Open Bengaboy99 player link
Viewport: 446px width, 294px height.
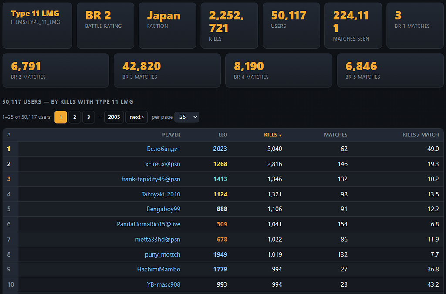coord(163,209)
